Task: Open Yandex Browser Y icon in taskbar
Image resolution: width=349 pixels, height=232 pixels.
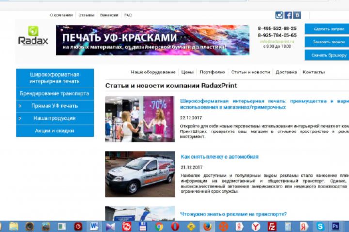Action: pos(256,227)
